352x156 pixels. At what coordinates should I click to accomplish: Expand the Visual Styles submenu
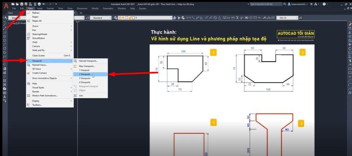coord(50,87)
